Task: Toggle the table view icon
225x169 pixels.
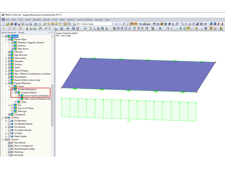Action: coord(69,24)
